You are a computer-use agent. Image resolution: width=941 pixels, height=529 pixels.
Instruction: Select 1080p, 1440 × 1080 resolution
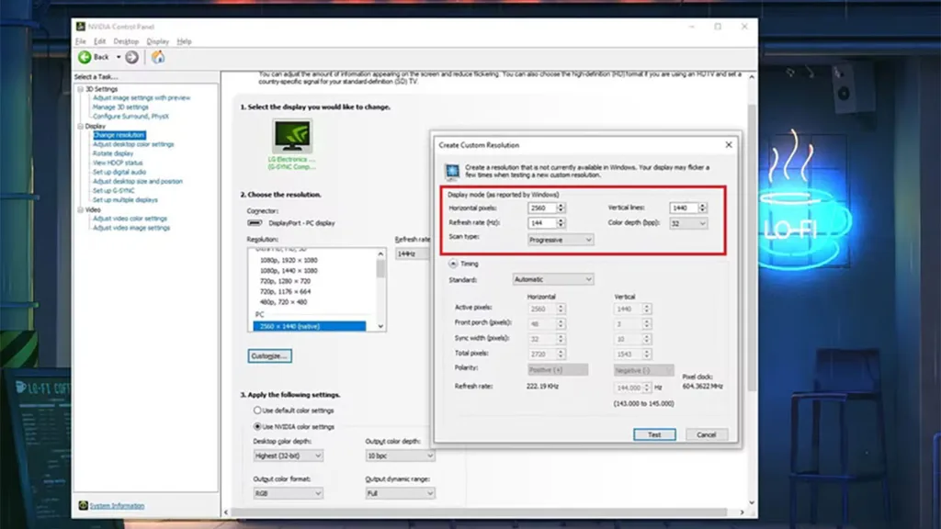coord(289,271)
